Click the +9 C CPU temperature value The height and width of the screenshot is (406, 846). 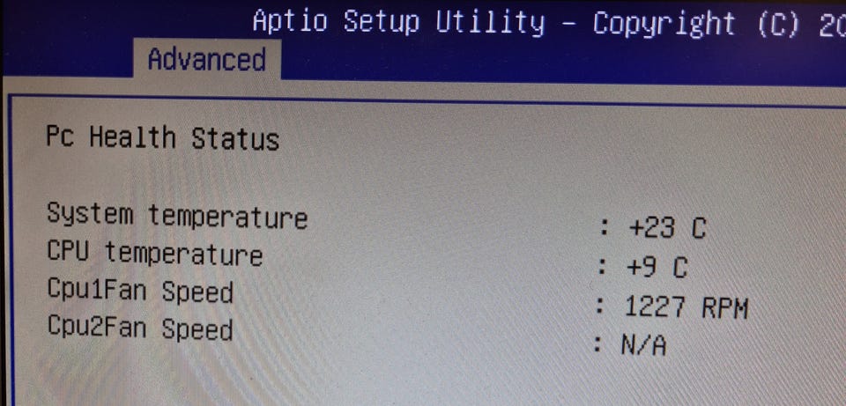click(x=657, y=267)
